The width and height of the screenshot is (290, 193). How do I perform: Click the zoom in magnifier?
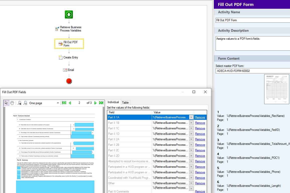20,103
